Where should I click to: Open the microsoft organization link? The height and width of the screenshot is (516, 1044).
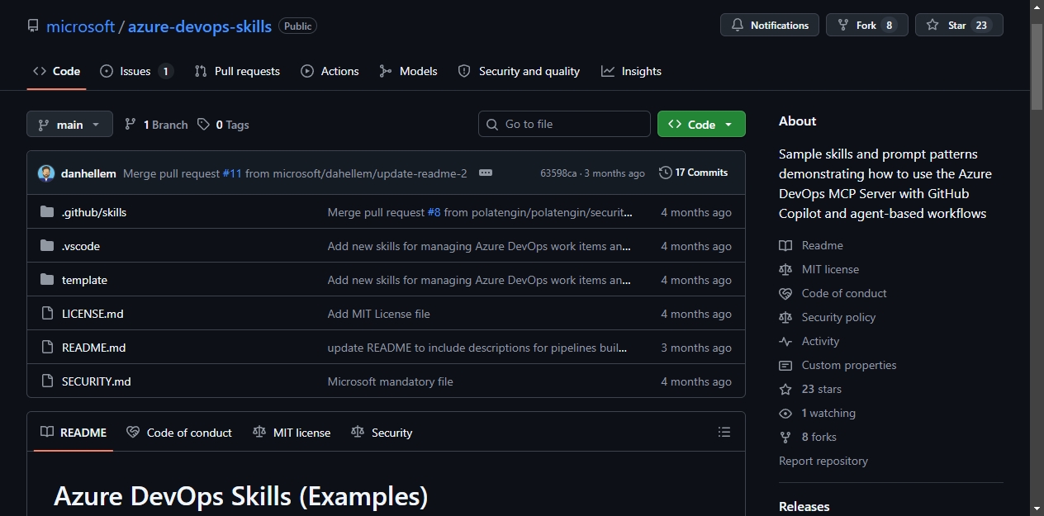(x=80, y=26)
